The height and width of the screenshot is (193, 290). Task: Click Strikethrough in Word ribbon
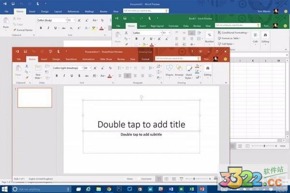click(x=64, y=28)
